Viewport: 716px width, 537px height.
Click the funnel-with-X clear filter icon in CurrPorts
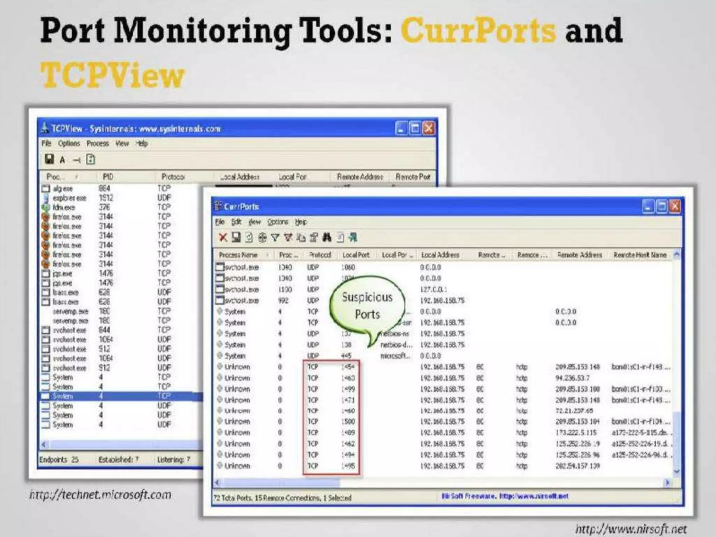point(288,238)
